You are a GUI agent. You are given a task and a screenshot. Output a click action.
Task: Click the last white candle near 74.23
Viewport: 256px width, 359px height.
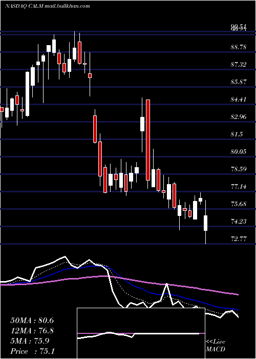click(x=205, y=223)
